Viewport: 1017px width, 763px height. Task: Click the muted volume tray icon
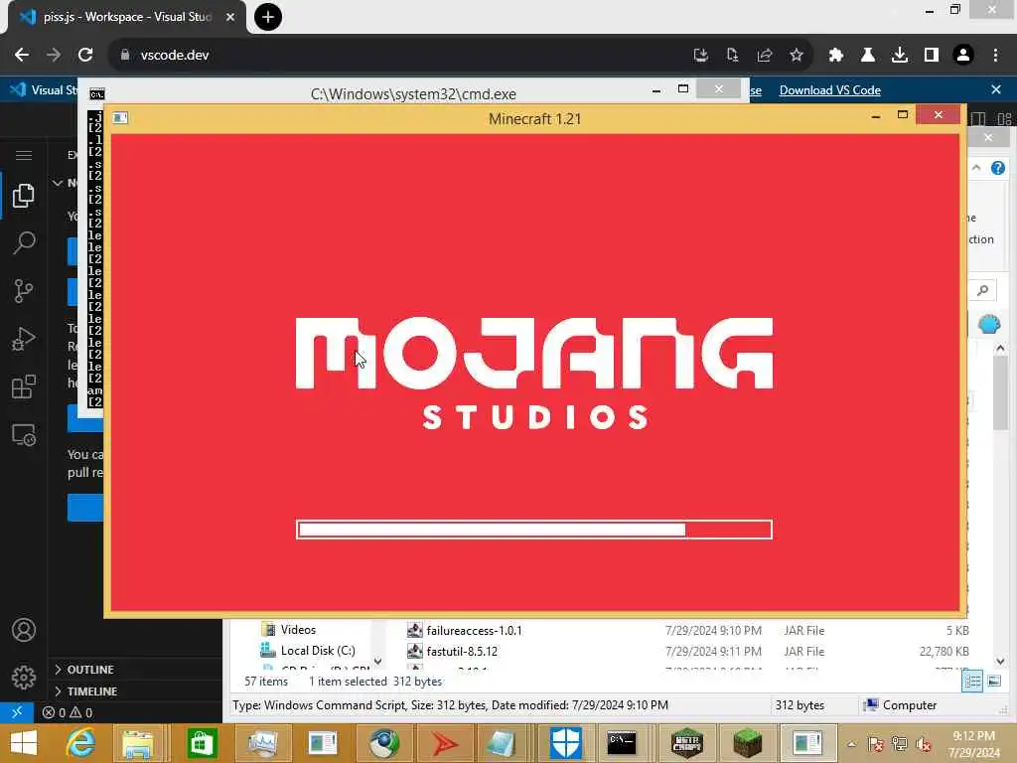925,744
